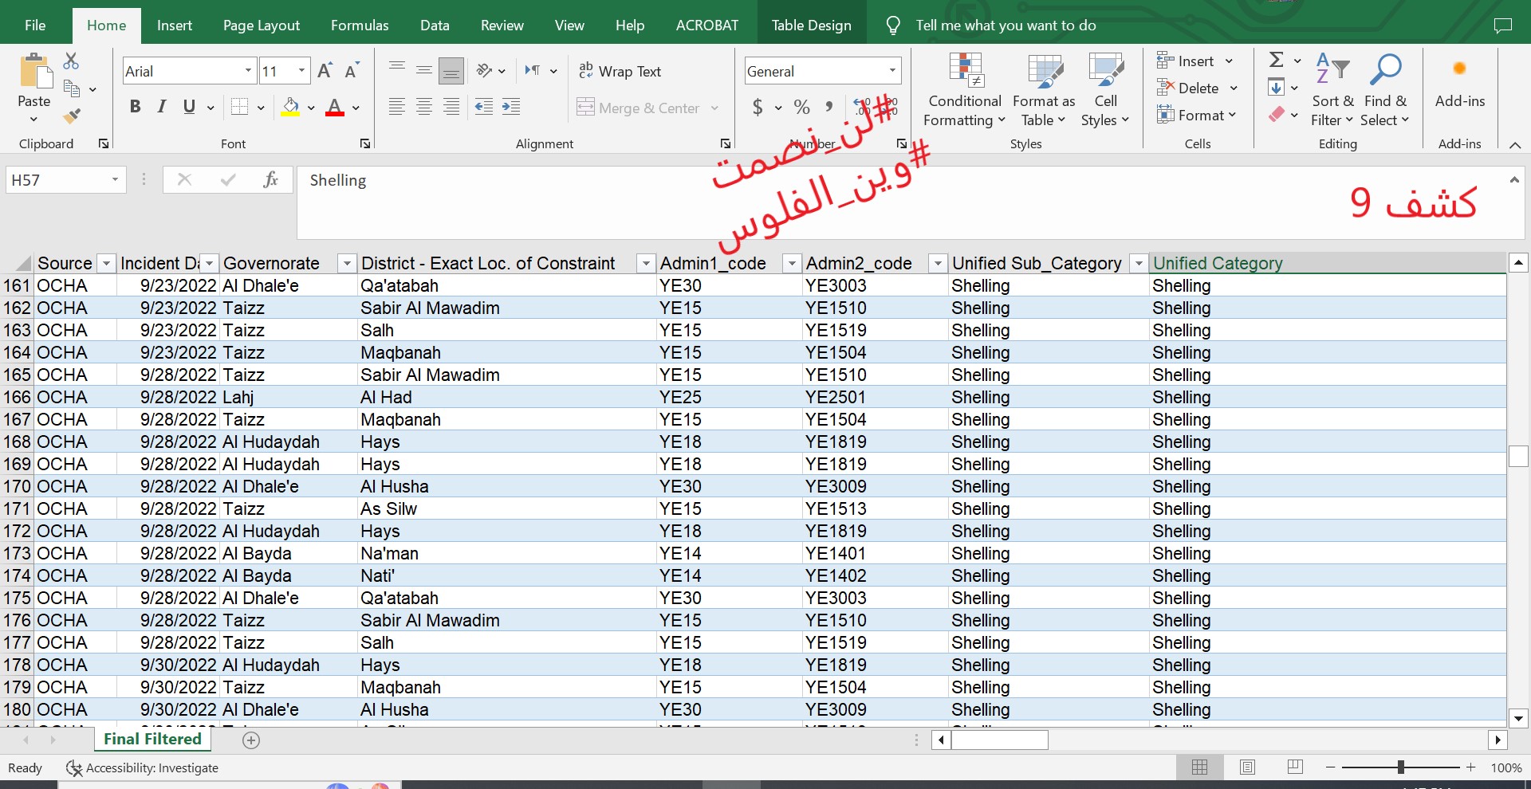Image resolution: width=1531 pixels, height=789 pixels.
Task: Open the Formulas ribbon tab
Action: pyautogui.click(x=360, y=26)
